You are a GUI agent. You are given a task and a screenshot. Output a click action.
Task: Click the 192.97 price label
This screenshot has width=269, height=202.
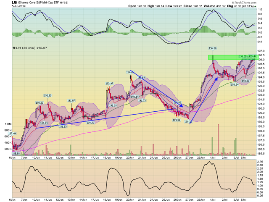[x=109, y=84]
